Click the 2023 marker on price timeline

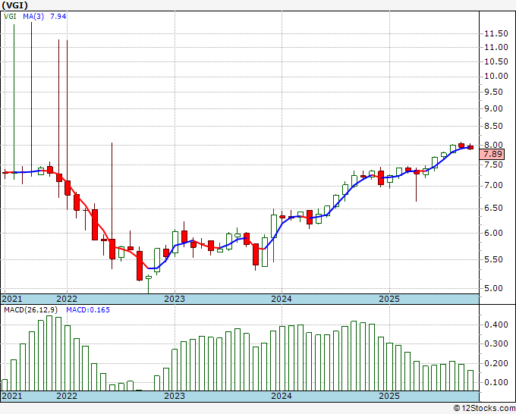(175, 299)
